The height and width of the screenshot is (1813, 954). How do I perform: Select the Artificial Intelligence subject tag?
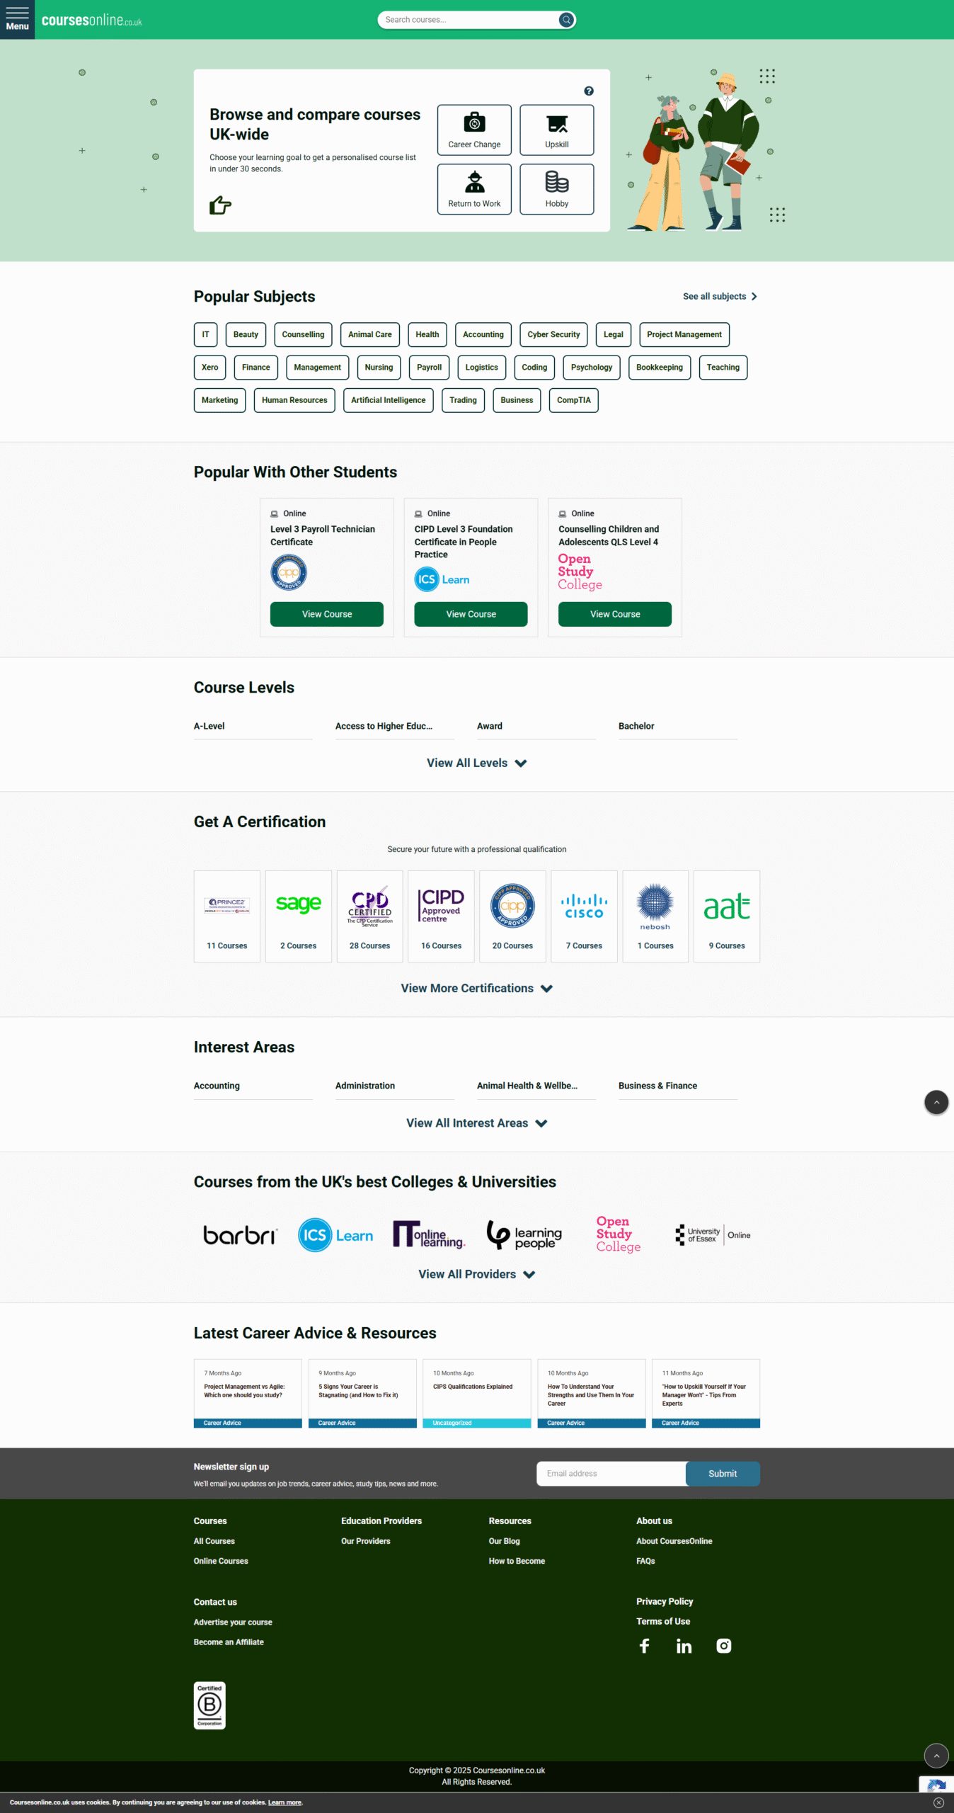(x=389, y=400)
